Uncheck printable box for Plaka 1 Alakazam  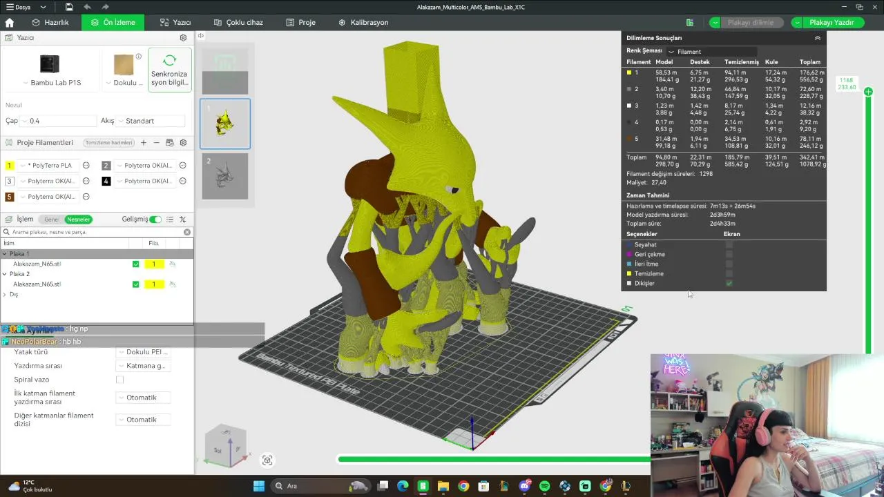(x=135, y=264)
